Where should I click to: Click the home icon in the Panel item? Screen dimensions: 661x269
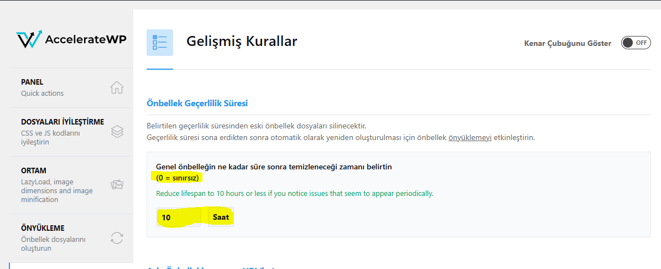tap(117, 87)
